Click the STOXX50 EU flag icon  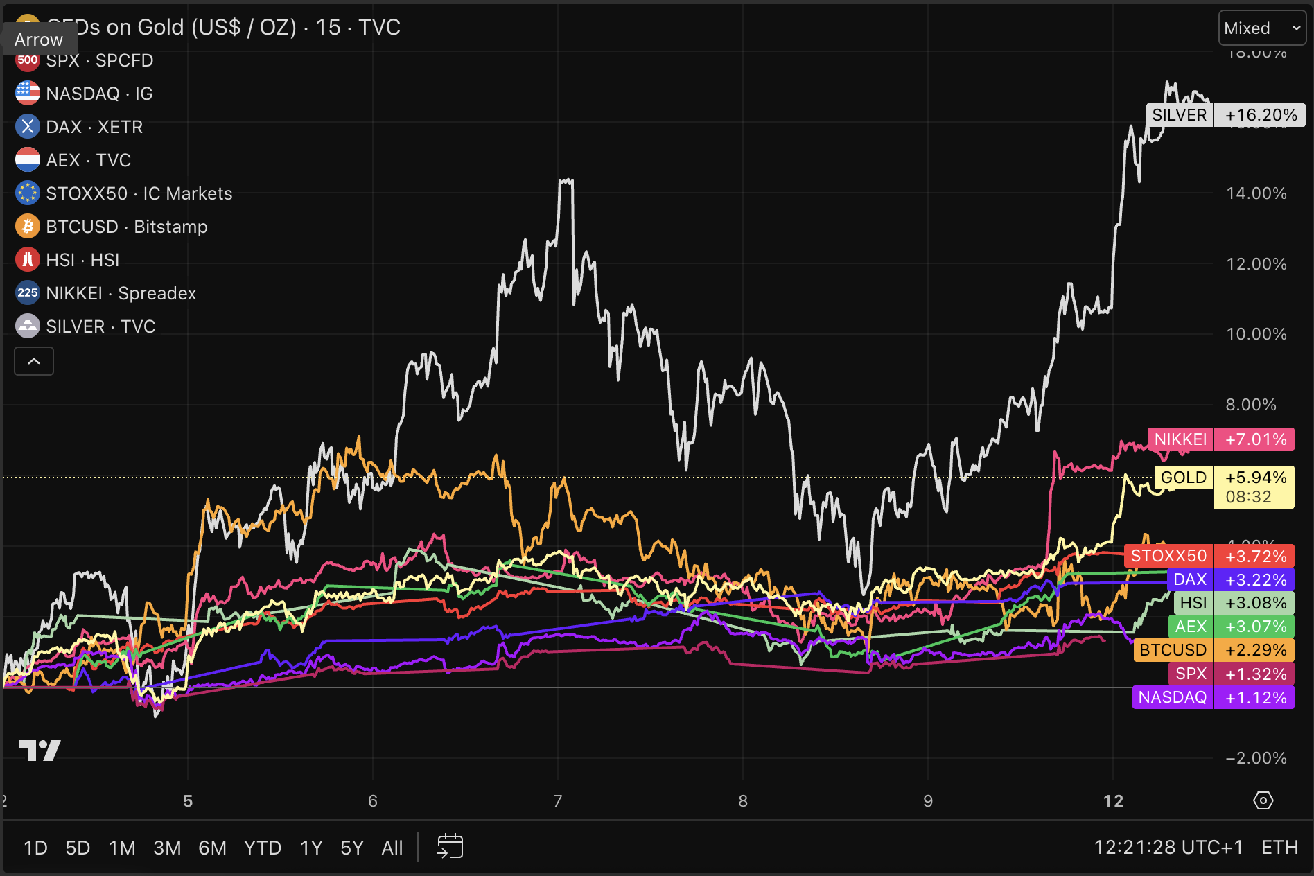[x=28, y=193]
